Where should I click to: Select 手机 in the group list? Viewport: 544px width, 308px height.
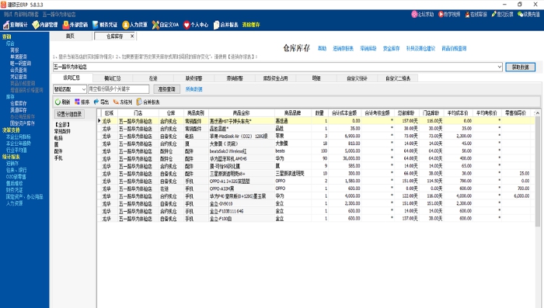[x=58, y=158]
